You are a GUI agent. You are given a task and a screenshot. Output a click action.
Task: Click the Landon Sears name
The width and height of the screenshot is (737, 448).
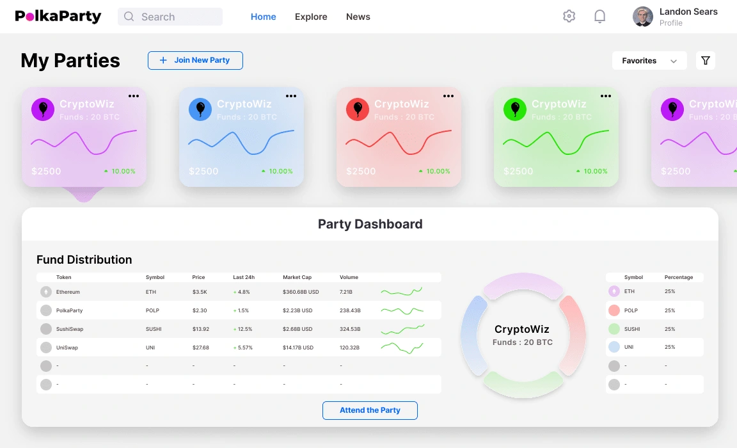688,12
